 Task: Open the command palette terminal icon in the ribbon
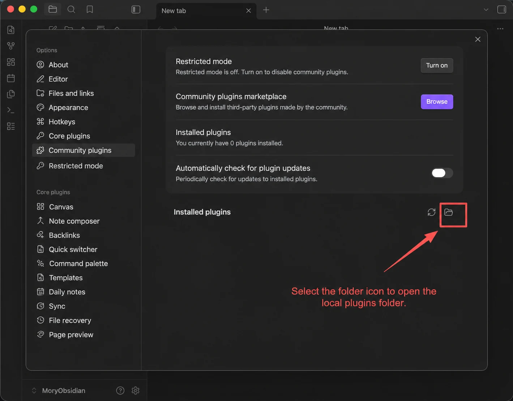[11, 110]
